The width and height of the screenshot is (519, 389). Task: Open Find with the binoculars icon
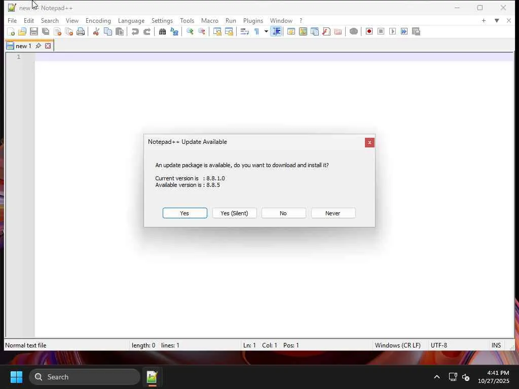[162, 31]
